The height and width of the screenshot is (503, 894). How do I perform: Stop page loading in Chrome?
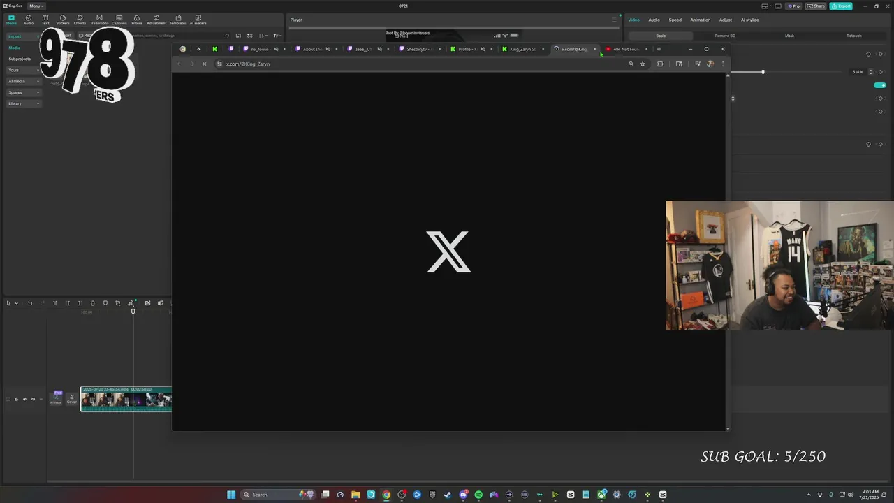click(204, 64)
